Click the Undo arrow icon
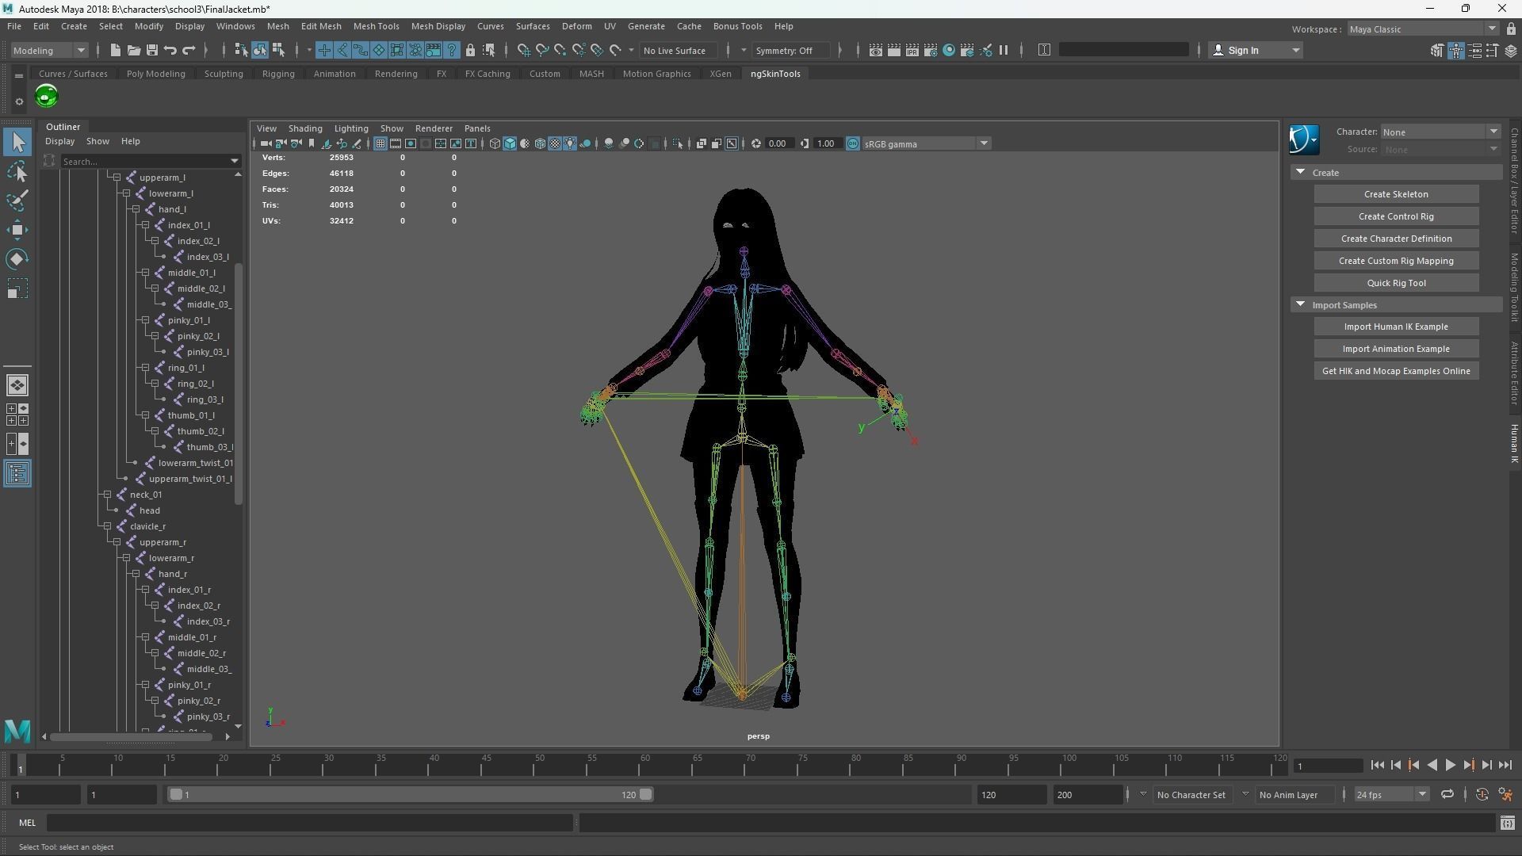 (x=170, y=50)
